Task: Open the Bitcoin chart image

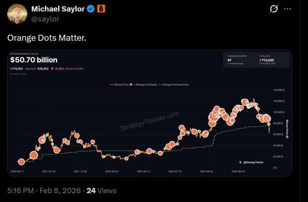Action: pyautogui.click(x=149, y=113)
